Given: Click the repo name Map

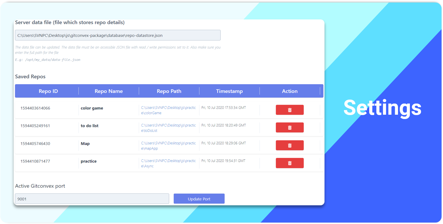Looking at the screenshot, I should click(x=85, y=143).
